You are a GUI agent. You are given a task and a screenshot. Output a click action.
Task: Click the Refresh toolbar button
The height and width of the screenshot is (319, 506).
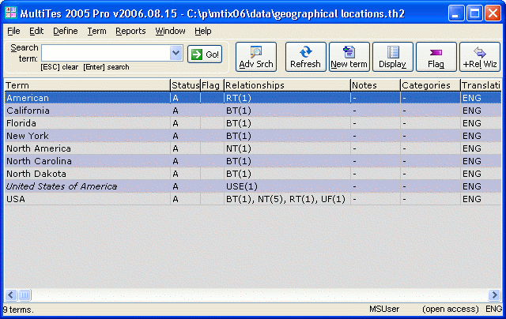click(305, 57)
